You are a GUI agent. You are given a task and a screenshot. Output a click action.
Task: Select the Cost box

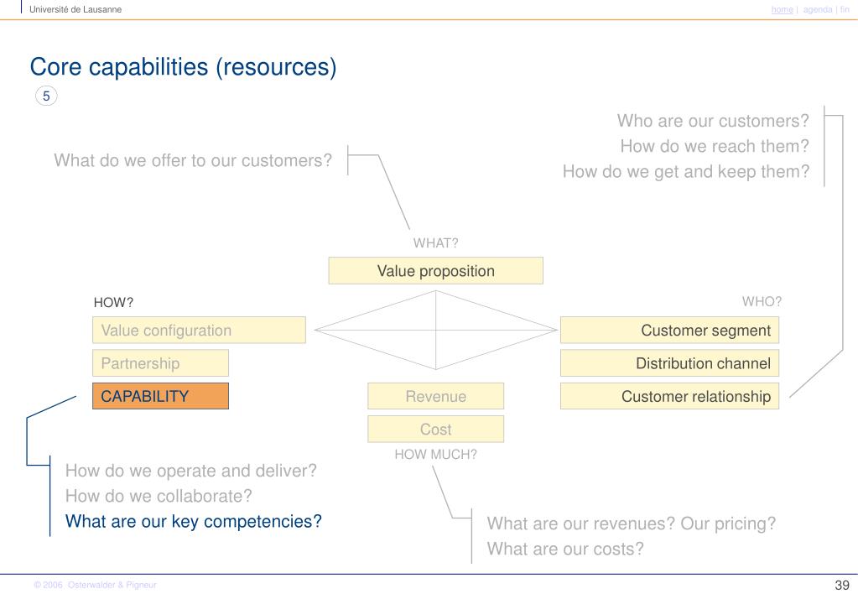tap(435, 430)
